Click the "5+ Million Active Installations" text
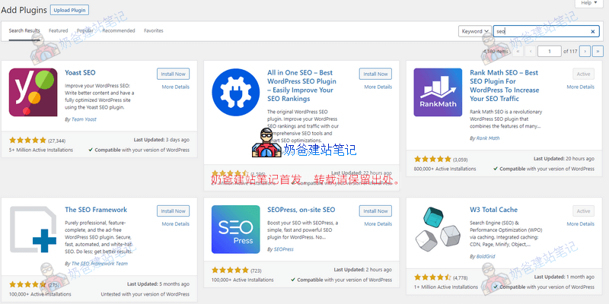 click(41, 150)
